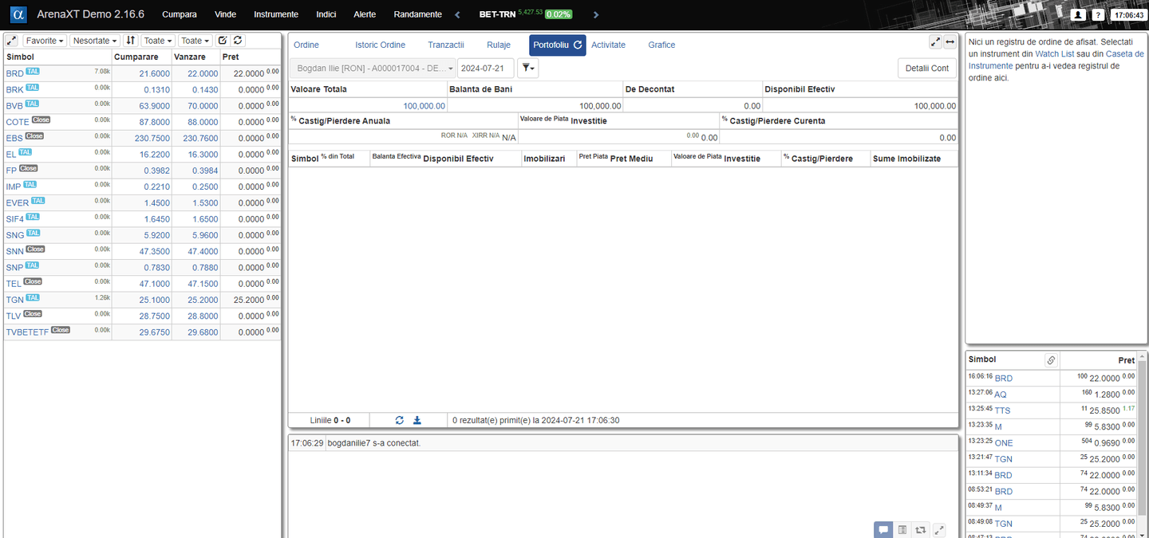Image resolution: width=1149 pixels, height=538 pixels.
Task: Open the portfolio filter funnel dropdown
Action: pos(527,69)
